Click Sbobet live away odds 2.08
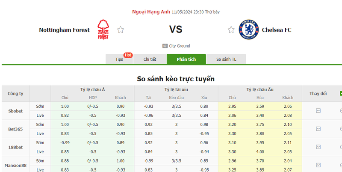Image resolution: width=342 pixels, height=172 pixels. [288, 116]
